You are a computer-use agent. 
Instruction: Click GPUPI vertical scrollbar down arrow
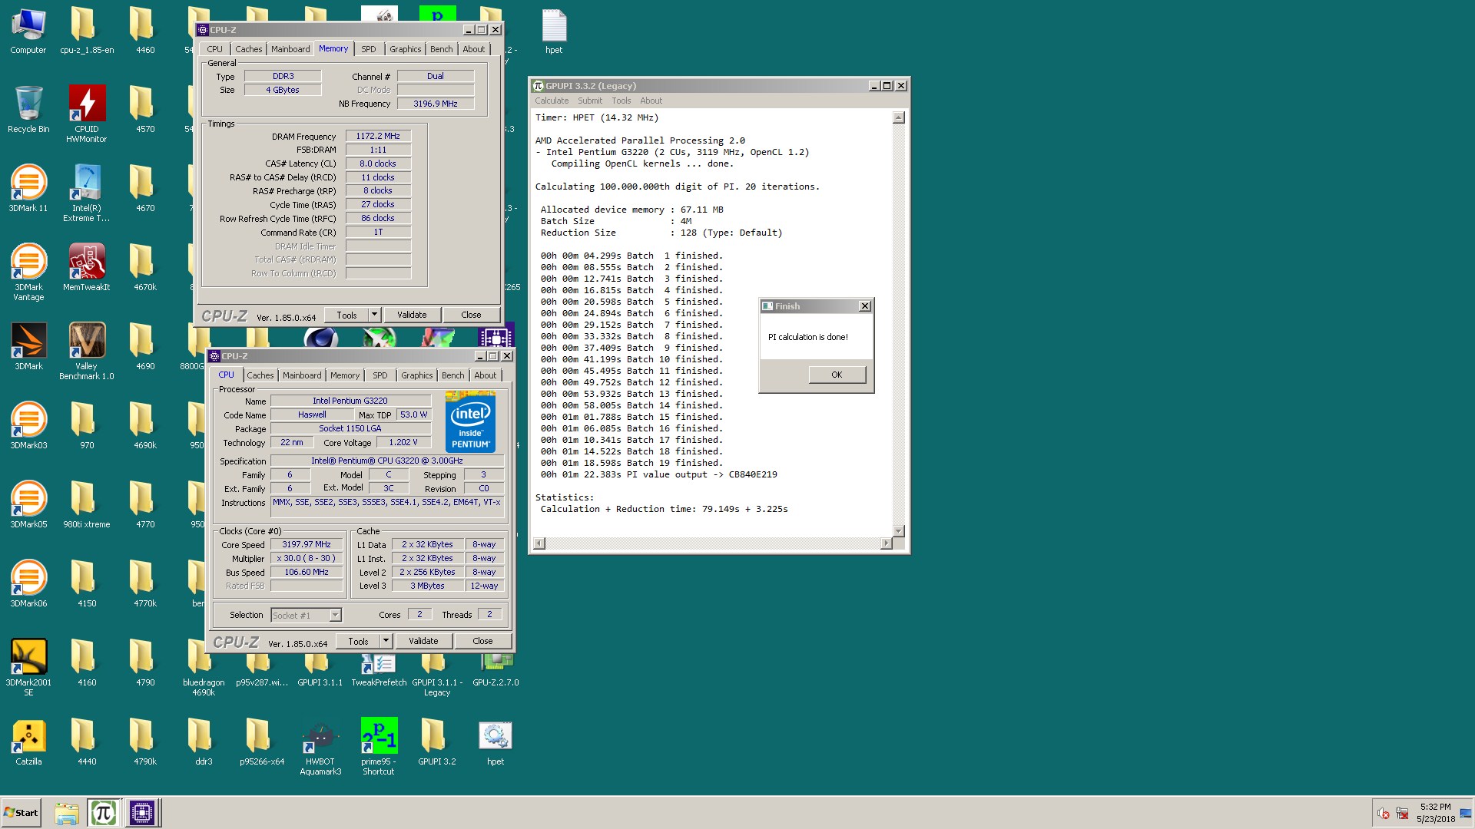[x=899, y=531]
